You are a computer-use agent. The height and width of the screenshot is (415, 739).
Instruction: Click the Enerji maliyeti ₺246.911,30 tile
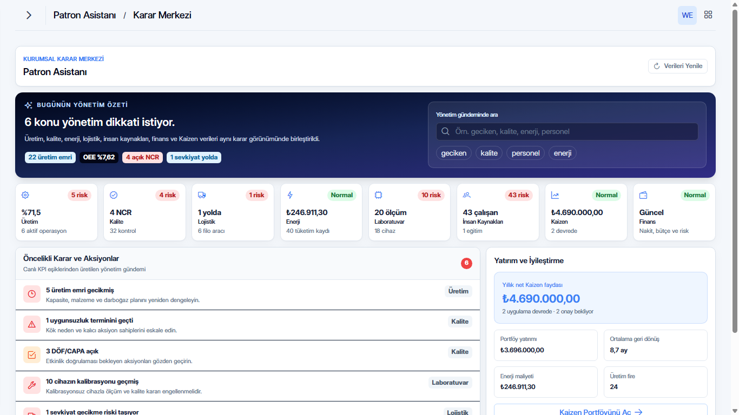coord(546,382)
